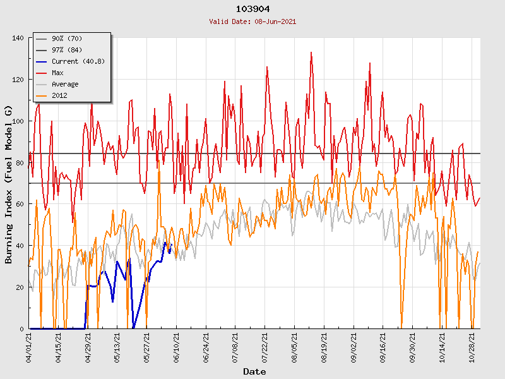This screenshot has height=379, width=505.
Task: Click the 'Burning Index (Fuel Model G)' axis title
Action: click(x=9, y=184)
